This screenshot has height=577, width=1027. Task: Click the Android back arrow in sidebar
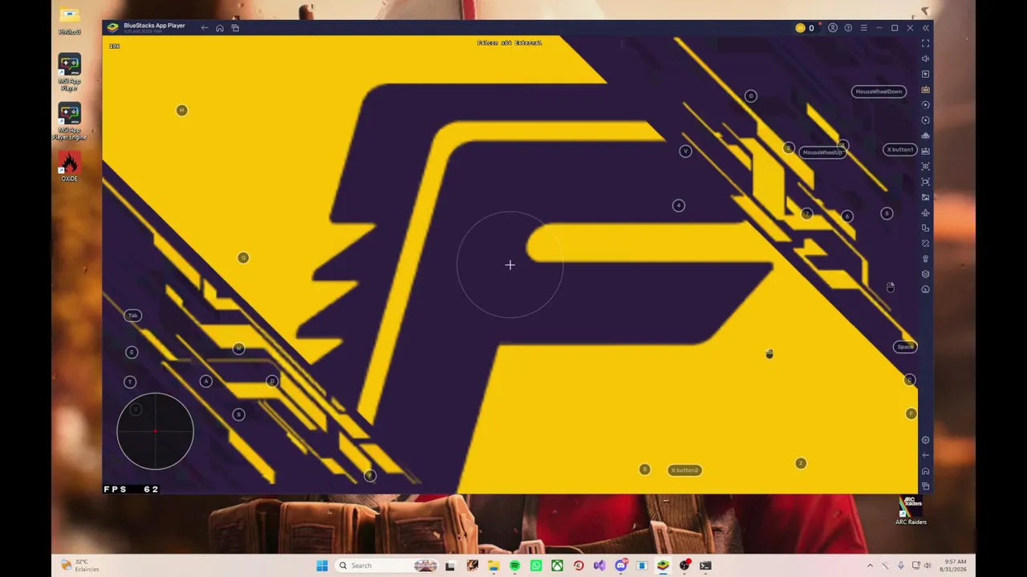[925, 455]
